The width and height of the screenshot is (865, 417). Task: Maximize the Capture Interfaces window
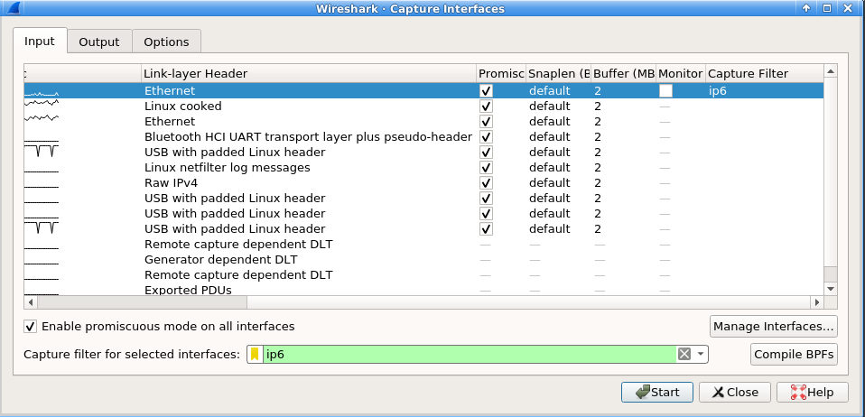click(x=826, y=8)
